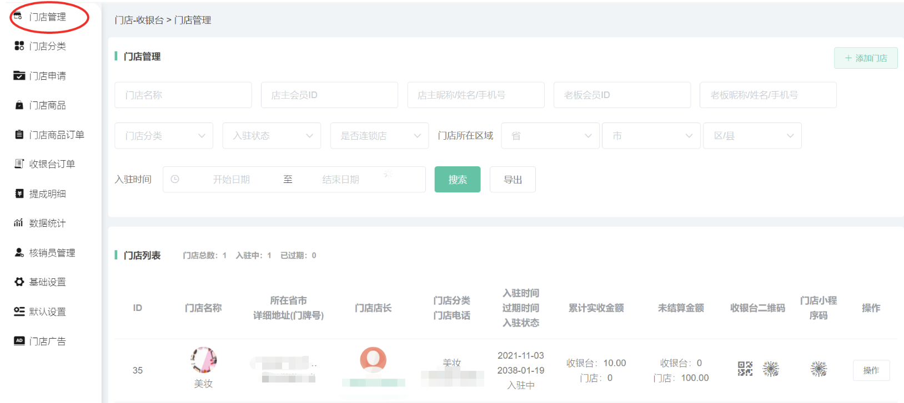This screenshot has width=904, height=403.
Task: Open the 入驻状态 dropdown
Action: click(272, 136)
